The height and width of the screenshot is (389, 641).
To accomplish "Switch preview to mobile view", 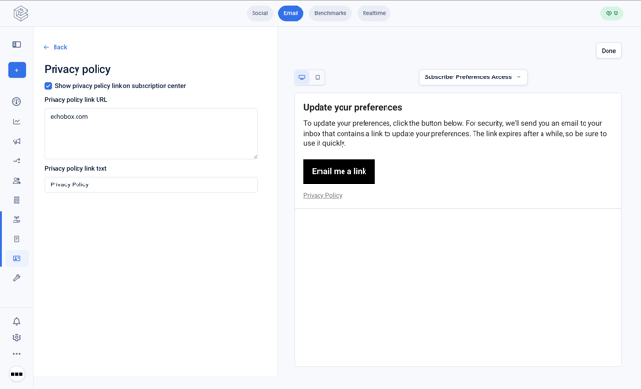I will (x=318, y=77).
